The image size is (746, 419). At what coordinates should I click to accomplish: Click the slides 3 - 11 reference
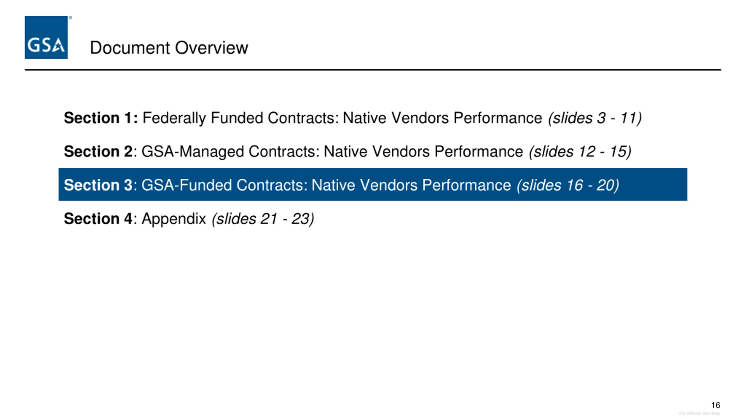click(595, 118)
